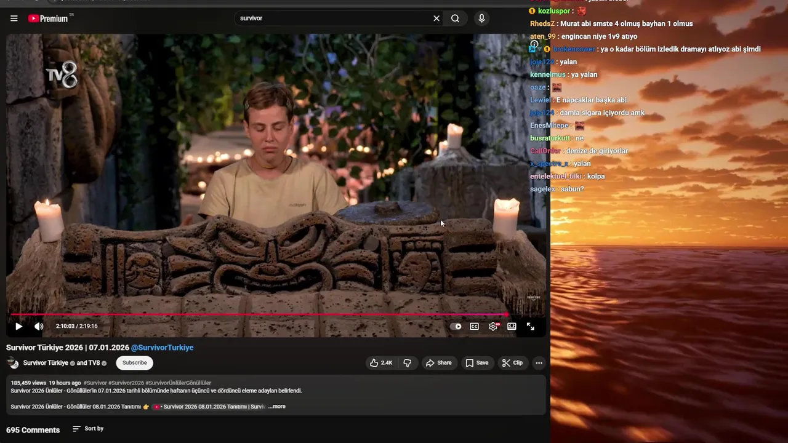
Task: Click chat message 'sabun?'
Action: point(573,190)
